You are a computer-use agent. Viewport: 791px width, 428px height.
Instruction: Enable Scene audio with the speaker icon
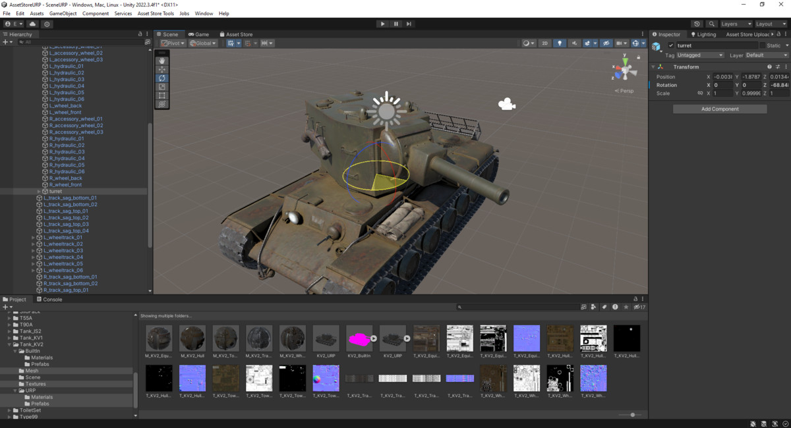point(573,43)
